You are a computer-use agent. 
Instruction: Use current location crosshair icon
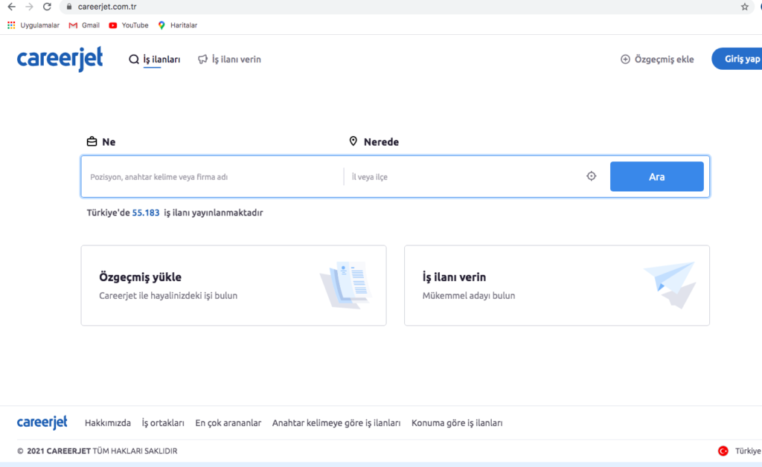tap(591, 176)
